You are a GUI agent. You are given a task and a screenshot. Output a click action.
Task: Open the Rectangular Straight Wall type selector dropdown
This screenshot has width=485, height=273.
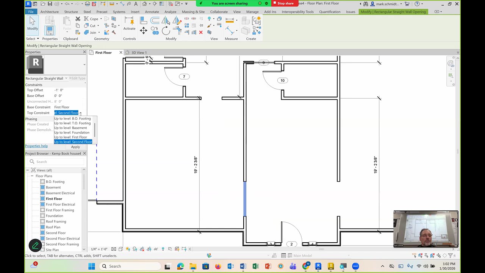click(x=66, y=78)
